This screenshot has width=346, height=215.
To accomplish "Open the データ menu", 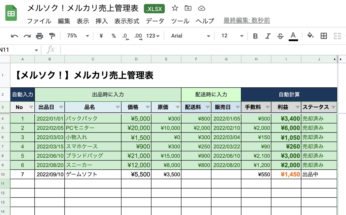I will (155, 21).
